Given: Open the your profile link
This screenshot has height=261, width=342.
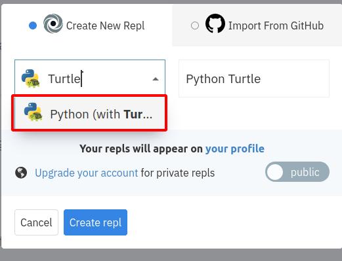Looking at the screenshot, I should click(x=235, y=148).
